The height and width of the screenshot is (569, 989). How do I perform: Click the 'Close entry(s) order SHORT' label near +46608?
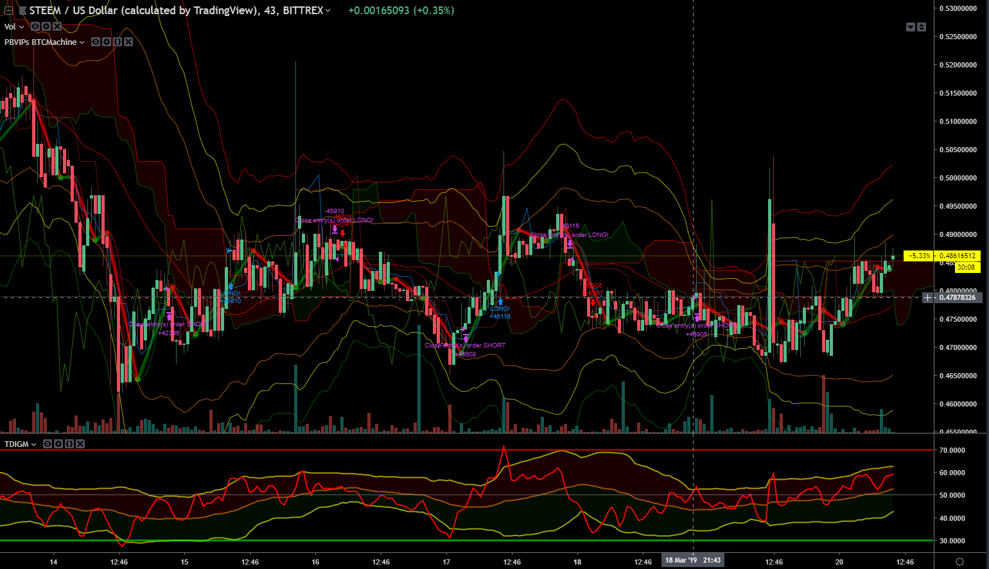pos(465,346)
